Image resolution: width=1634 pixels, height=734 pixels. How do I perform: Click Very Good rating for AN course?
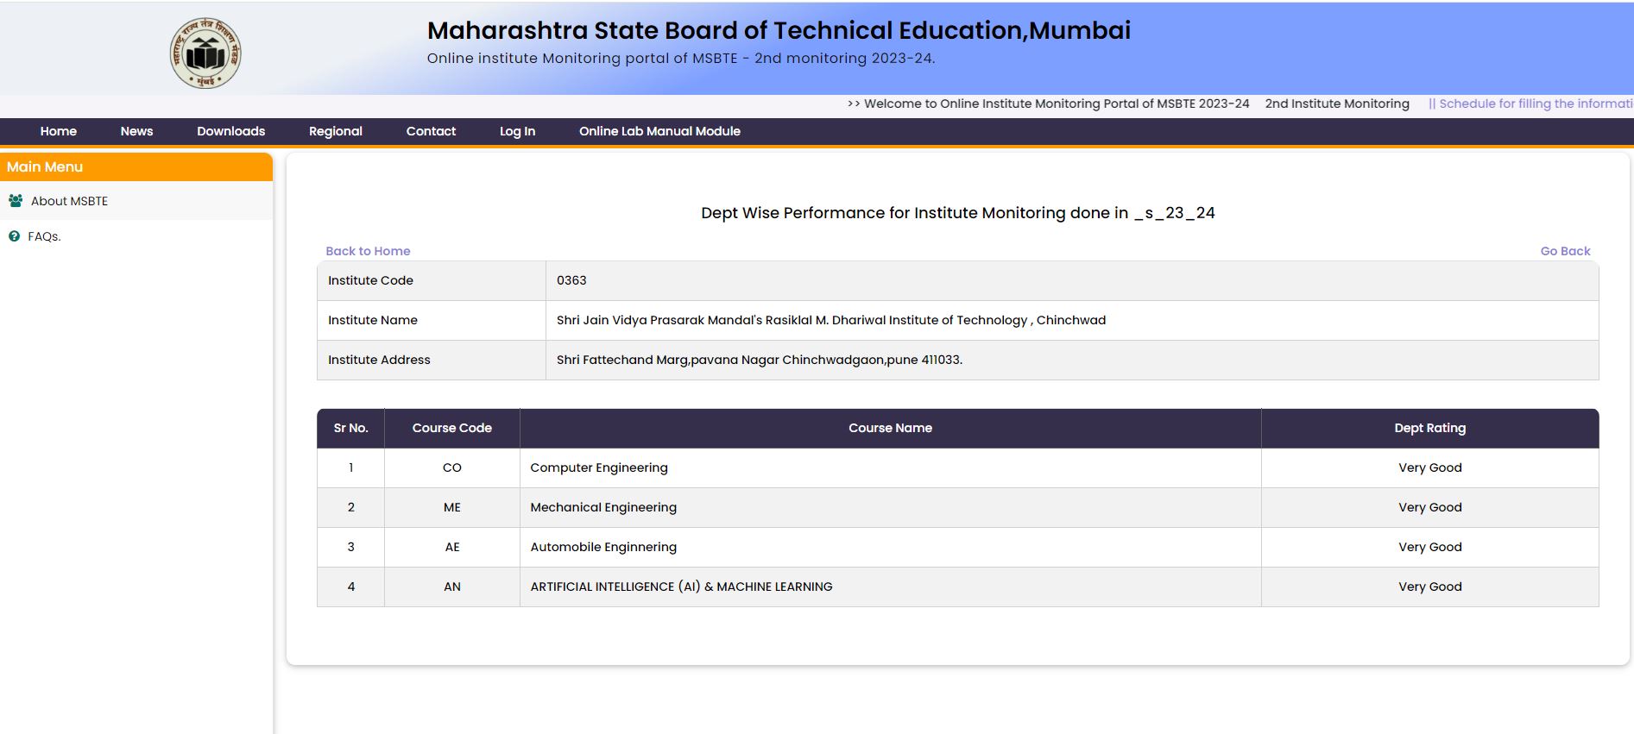[x=1430, y=587]
